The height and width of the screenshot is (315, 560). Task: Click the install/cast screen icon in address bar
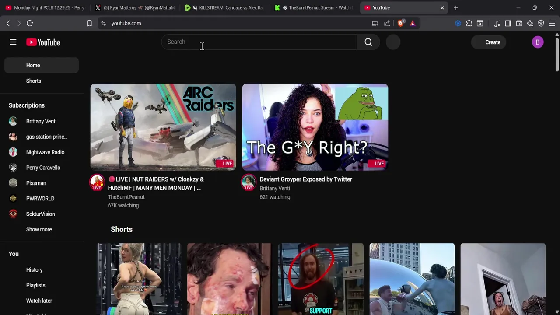pos(375,23)
